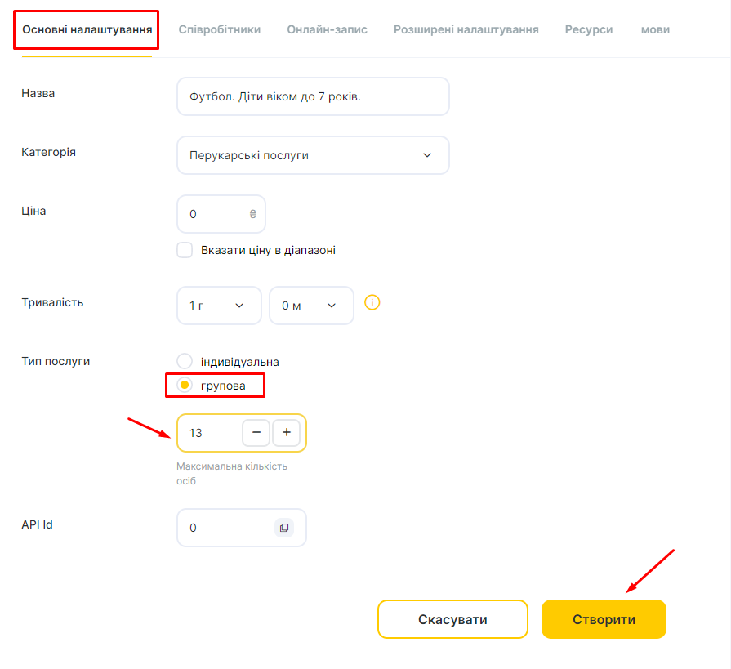The image size is (731, 669).
Task: Open the Ресурси tab
Action: 589,30
